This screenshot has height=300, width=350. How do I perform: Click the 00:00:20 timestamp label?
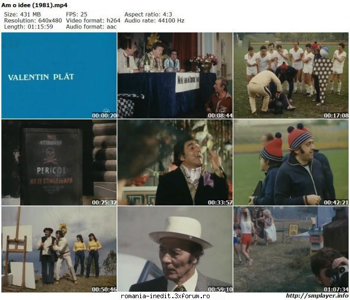(x=104, y=116)
